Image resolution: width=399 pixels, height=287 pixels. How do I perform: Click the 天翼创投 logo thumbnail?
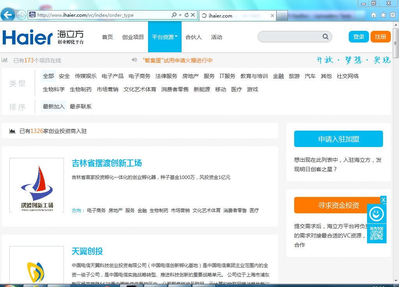37,265
